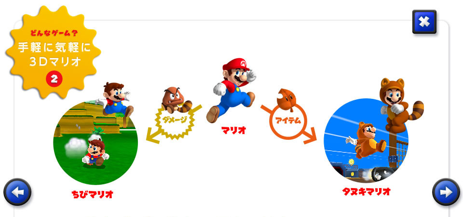The width and height of the screenshot is (463, 217).
Task: Click the どんなゲーム? heading text
Action: (x=54, y=33)
